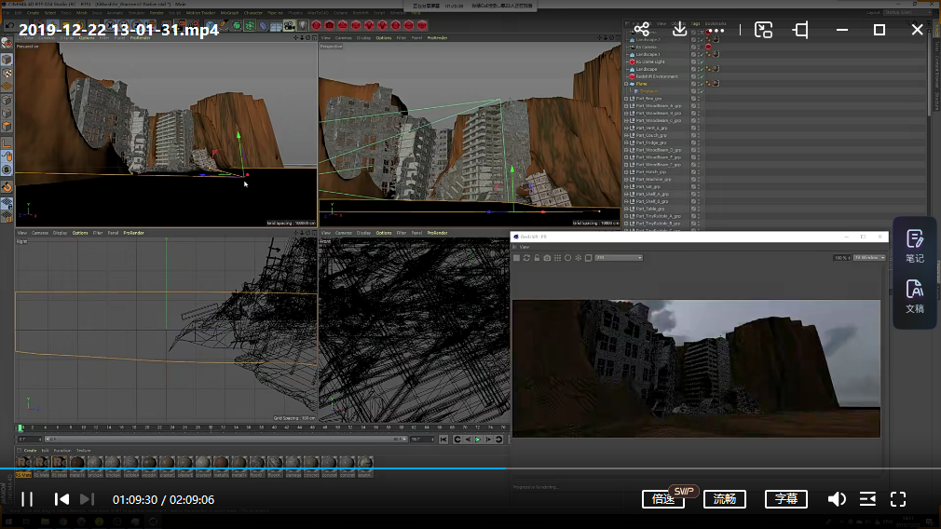Open the 文稿 transcript panel

pos(915,296)
